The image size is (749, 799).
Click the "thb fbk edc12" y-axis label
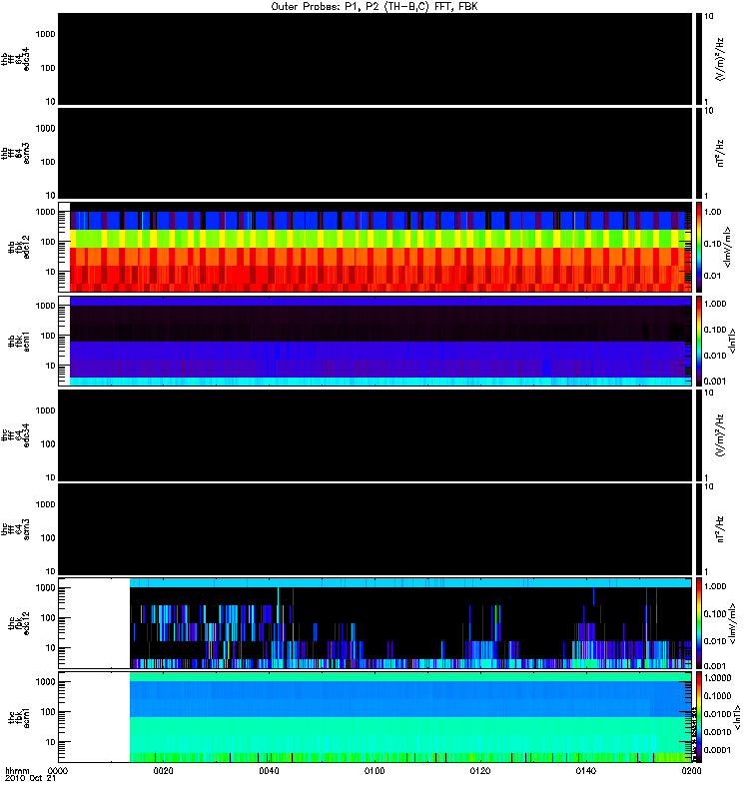[x=19, y=247]
